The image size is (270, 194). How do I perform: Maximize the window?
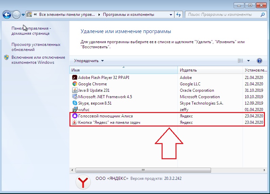pyautogui.click(x=250, y=5)
